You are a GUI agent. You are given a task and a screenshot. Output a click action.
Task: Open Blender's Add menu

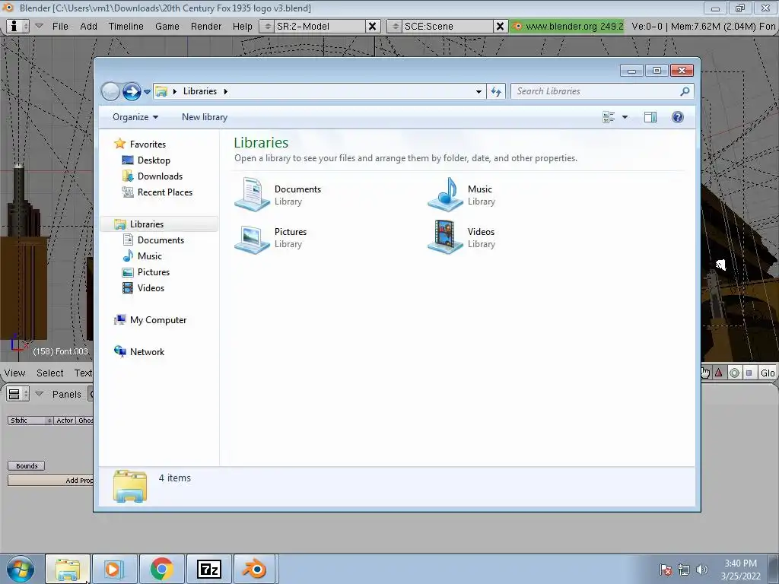tap(88, 27)
